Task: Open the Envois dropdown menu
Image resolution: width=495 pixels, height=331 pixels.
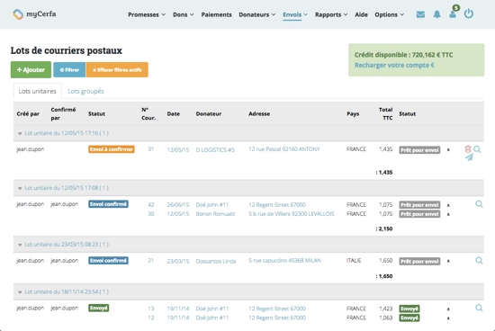Action: coord(295,14)
